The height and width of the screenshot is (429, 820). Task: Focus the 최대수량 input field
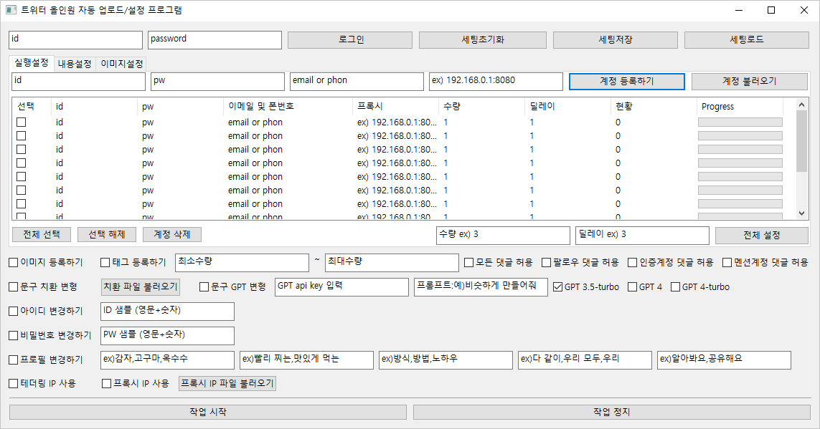[392, 263]
